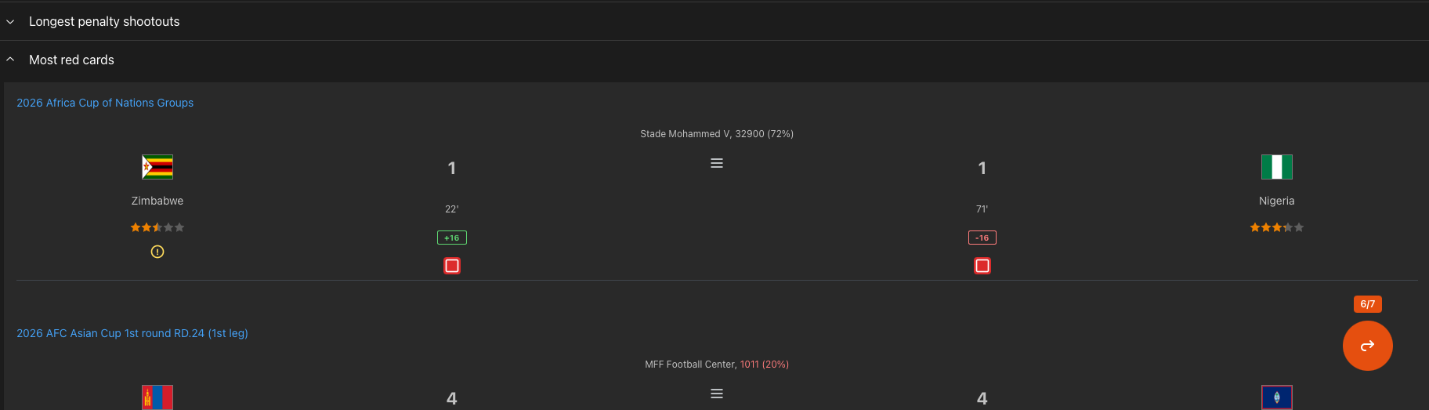1429x410 pixels.
Task: Click the Guam flag icon
Action: point(1276,397)
